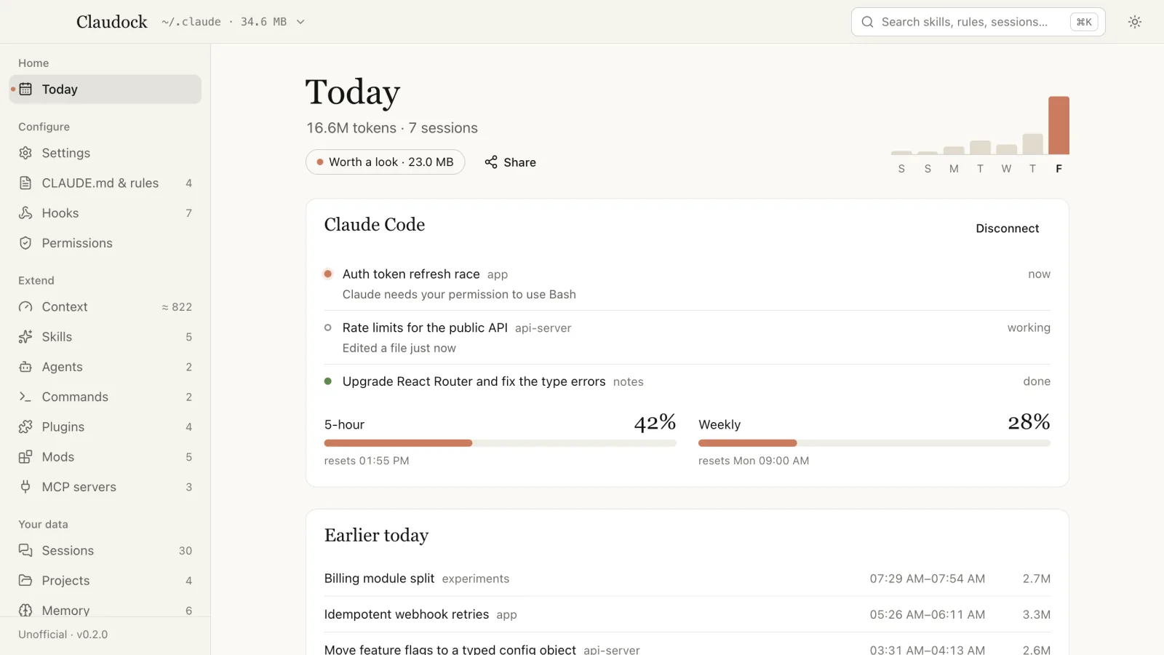The height and width of the screenshot is (655, 1164).
Task: Click the Commands terminal prompt icon
Action: pos(25,397)
